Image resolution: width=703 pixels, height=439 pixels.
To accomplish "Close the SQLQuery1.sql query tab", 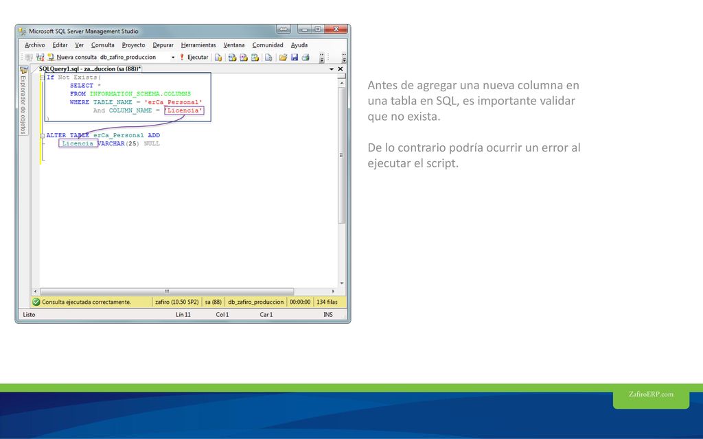I will point(341,69).
